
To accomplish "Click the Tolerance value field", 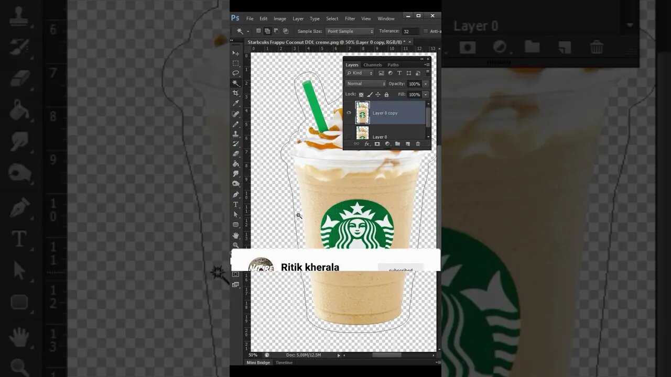I will click(x=410, y=31).
